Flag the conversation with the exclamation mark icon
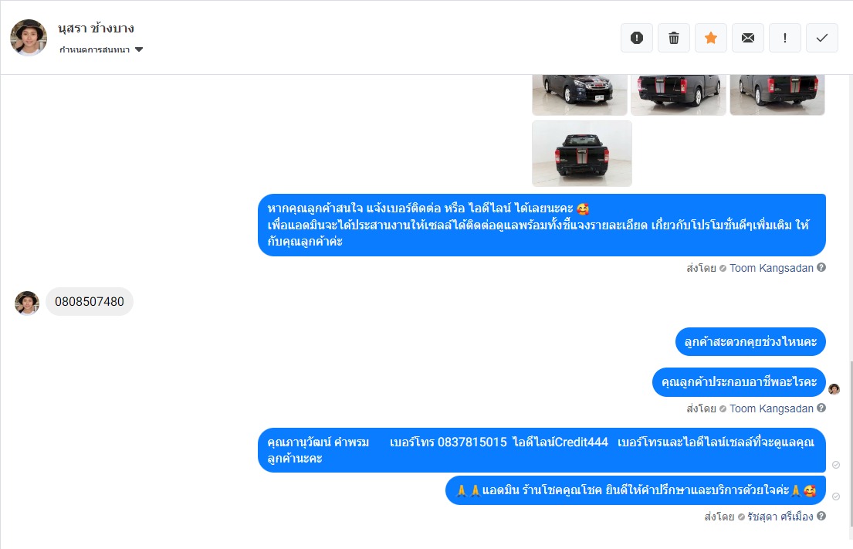The width and height of the screenshot is (853, 549). [x=784, y=38]
